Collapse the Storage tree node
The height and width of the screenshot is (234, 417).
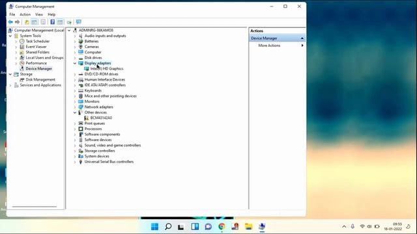10,74
